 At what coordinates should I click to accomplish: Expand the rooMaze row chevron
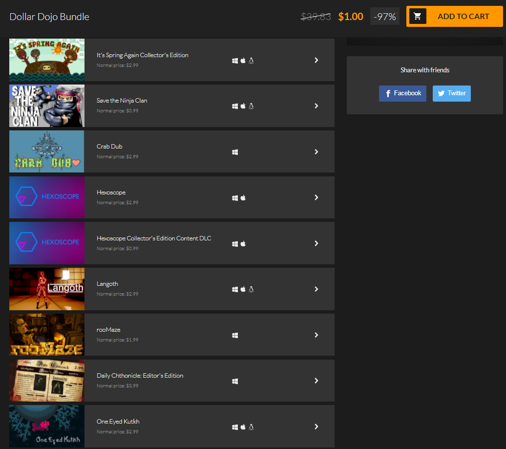point(316,335)
